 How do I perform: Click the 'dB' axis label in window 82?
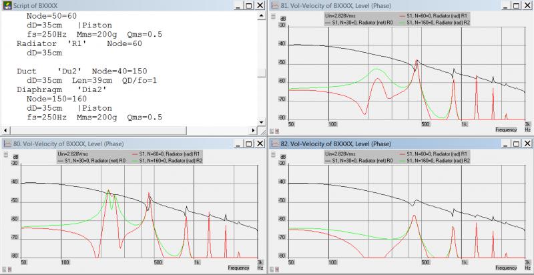[283, 158]
